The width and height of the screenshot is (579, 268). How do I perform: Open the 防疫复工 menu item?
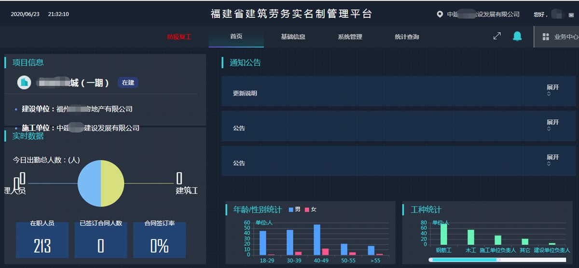[x=179, y=37]
